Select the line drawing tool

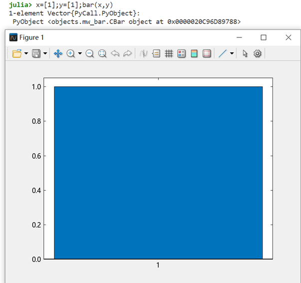223,53
